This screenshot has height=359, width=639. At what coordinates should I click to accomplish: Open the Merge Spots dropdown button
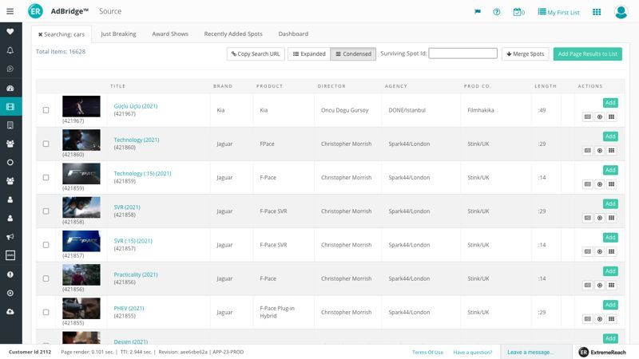526,53
